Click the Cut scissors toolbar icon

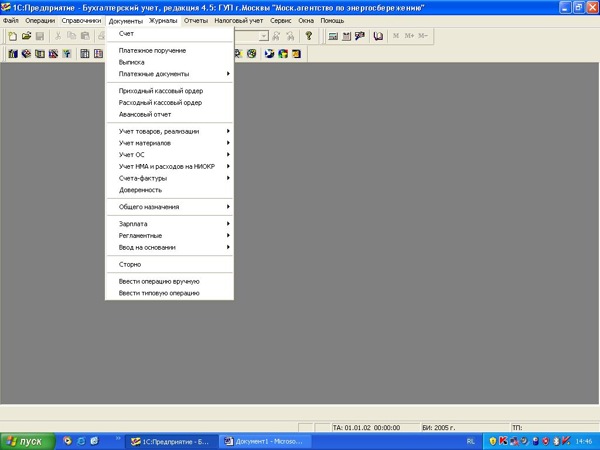pyautogui.click(x=58, y=36)
